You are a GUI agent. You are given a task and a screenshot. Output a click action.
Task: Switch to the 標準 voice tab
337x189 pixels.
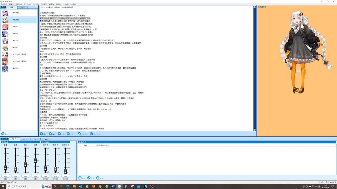(12, 7)
